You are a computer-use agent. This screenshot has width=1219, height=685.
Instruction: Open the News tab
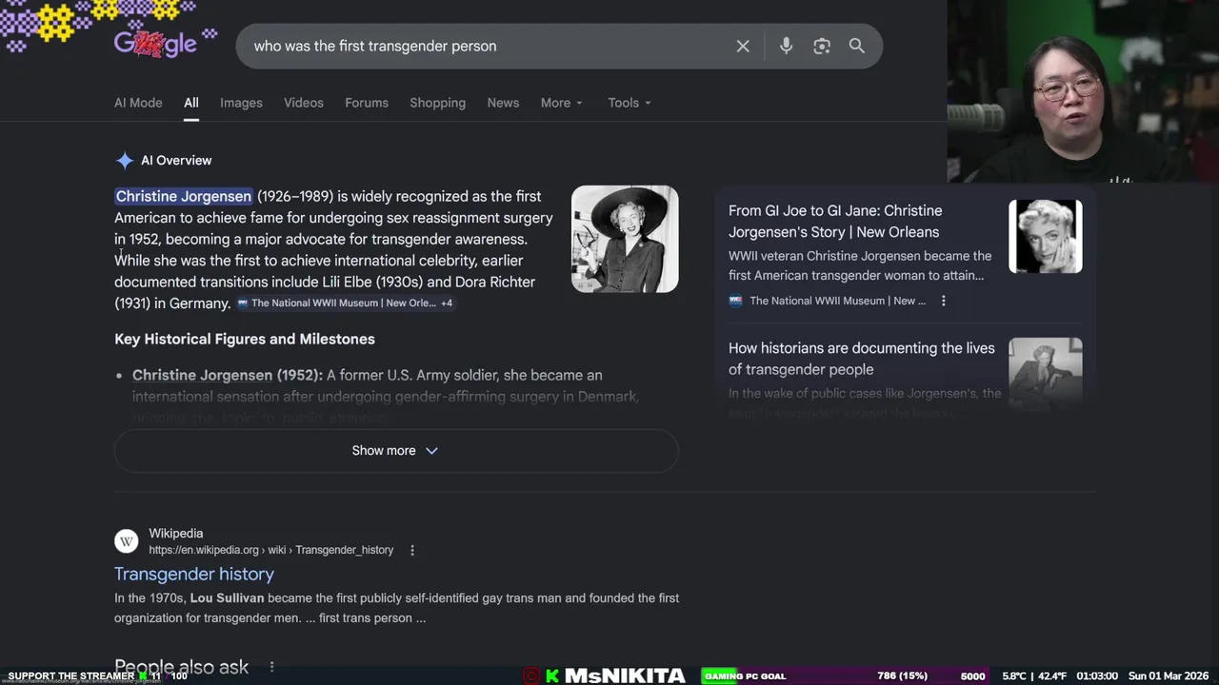pyautogui.click(x=503, y=103)
